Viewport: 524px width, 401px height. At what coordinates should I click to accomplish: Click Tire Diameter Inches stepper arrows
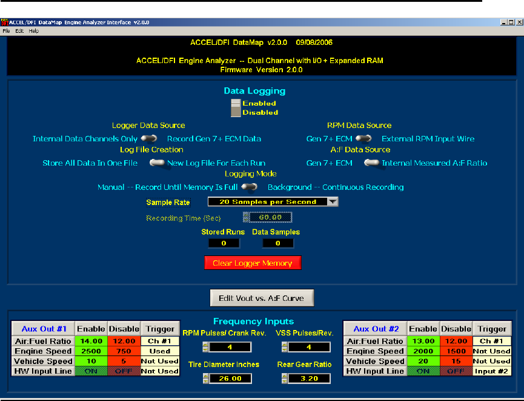[x=205, y=379]
